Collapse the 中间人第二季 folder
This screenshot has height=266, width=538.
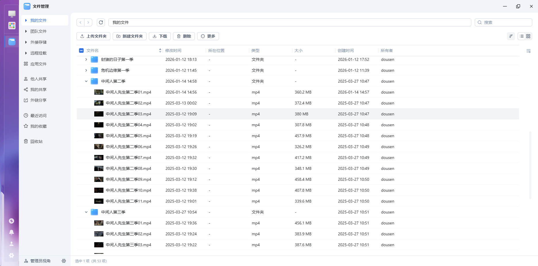click(86, 81)
